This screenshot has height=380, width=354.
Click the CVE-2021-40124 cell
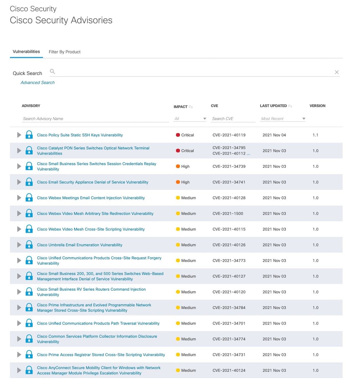coord(229,370)
